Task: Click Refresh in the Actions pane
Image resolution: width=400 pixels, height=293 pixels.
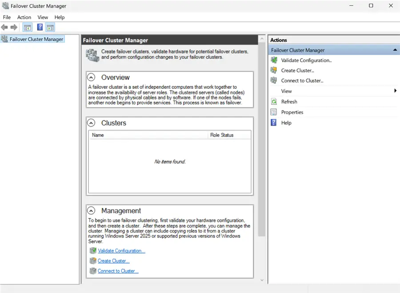Action: (x=289, y=102)
